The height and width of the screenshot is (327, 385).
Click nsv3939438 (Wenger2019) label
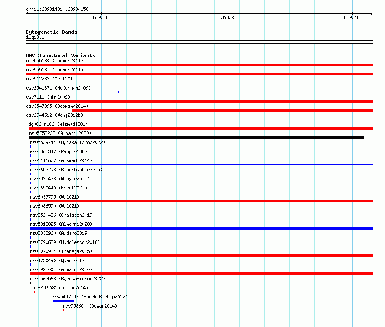click(60, 179)
